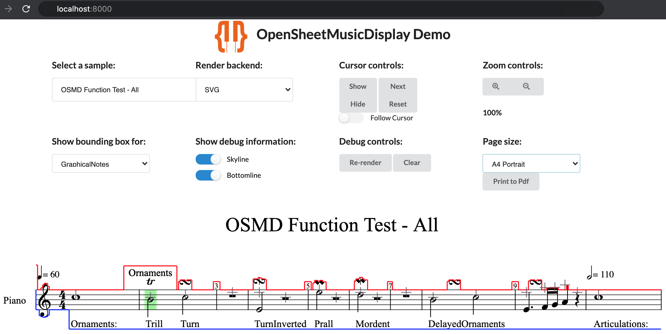Screen dimensions: 666x334
Task: Click the OpenSheetMusicDisplay Demo heading
Action: click(353, 35)
